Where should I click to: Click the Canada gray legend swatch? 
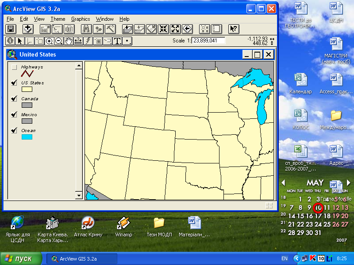pos(27,105)
